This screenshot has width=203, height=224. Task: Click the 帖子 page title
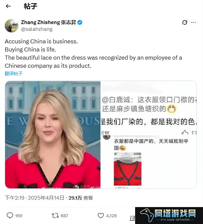(x=31, y=6)
